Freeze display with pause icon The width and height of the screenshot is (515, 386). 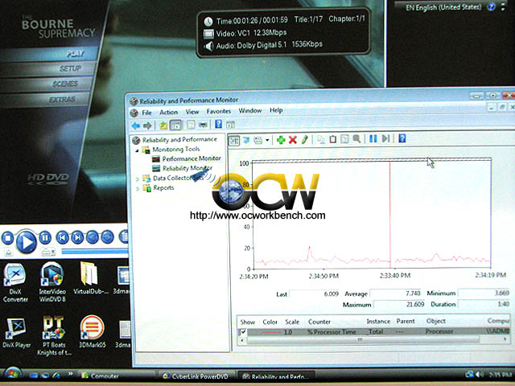click(373, 139)
